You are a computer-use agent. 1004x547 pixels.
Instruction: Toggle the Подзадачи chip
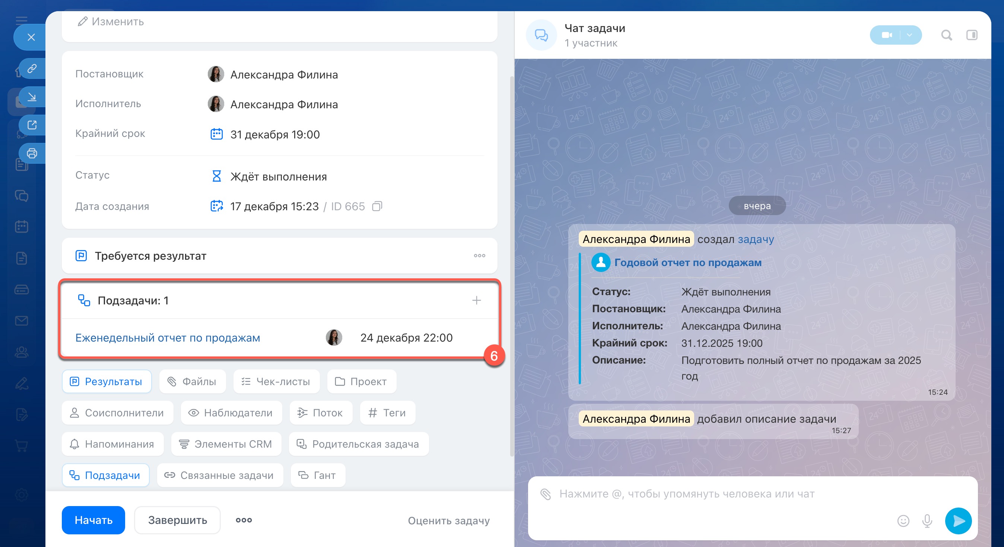pyautogui.click(x=106, y=475)
